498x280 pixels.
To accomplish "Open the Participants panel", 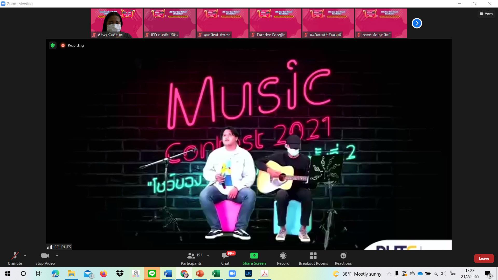I will click(x=191, y=258).
